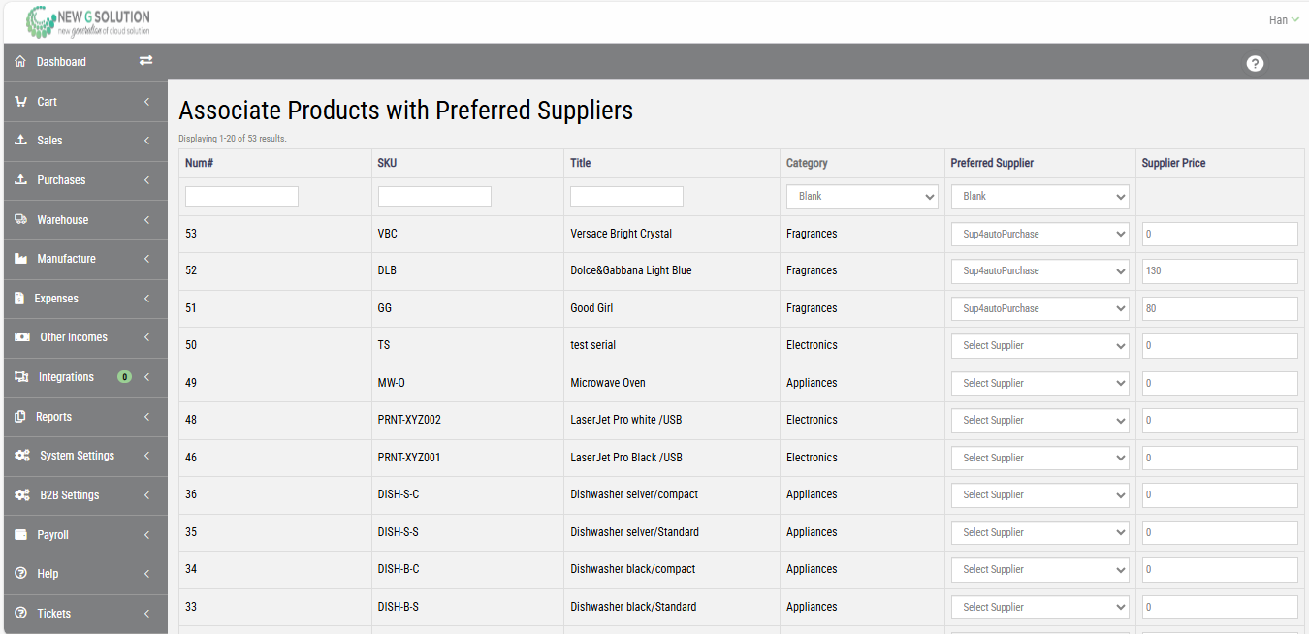
Task: Open supplier dropdown for Versace Bright Crystal
Action: 1039,234
